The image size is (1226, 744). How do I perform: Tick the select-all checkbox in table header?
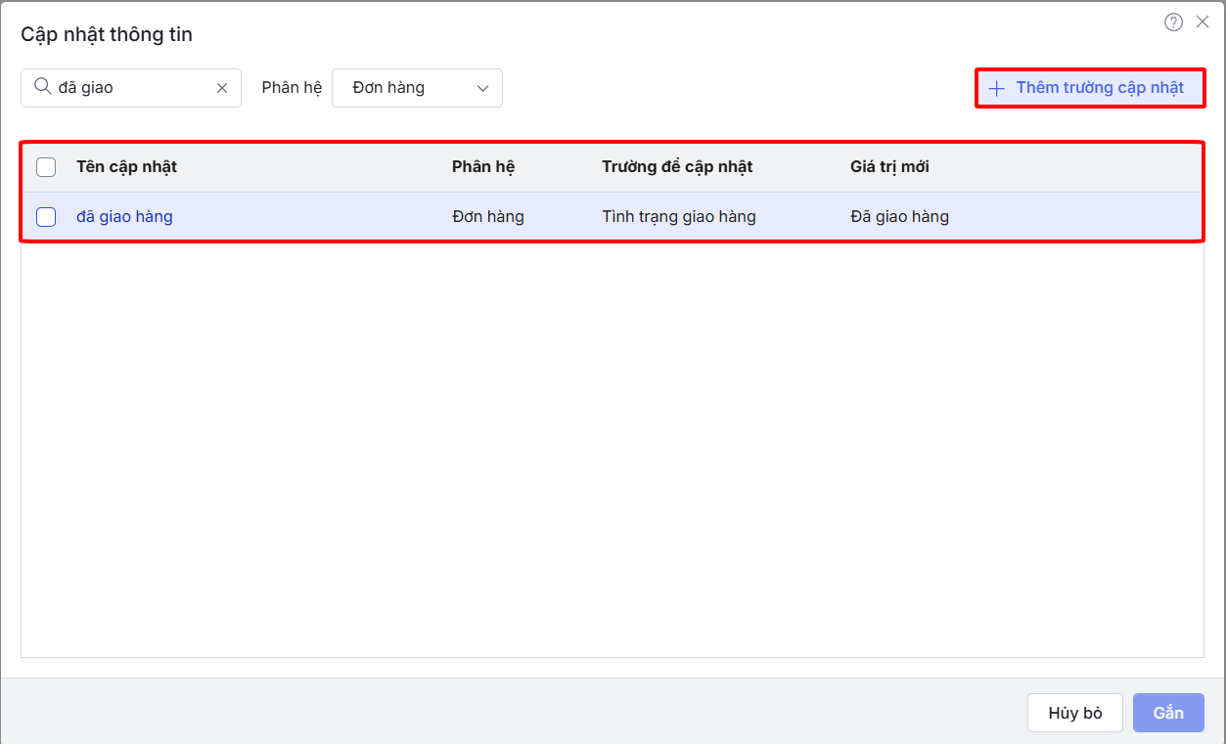[46, 167]
